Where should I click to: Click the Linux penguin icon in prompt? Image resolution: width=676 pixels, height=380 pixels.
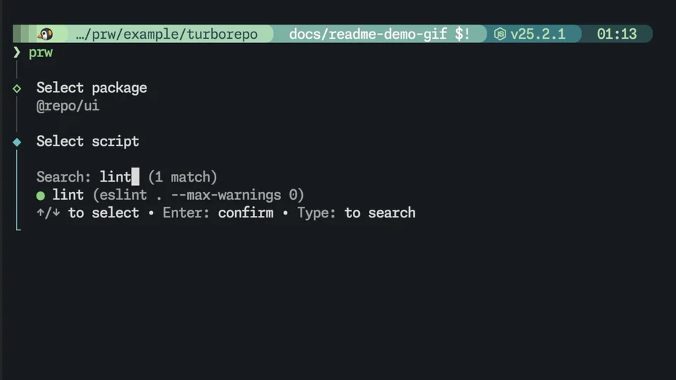45,34
